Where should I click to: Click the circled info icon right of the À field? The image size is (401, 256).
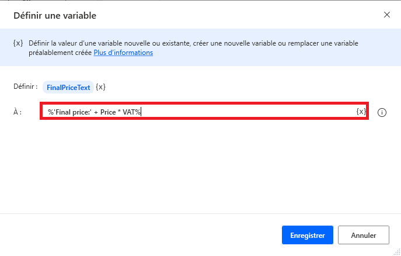tap(382, 112)
